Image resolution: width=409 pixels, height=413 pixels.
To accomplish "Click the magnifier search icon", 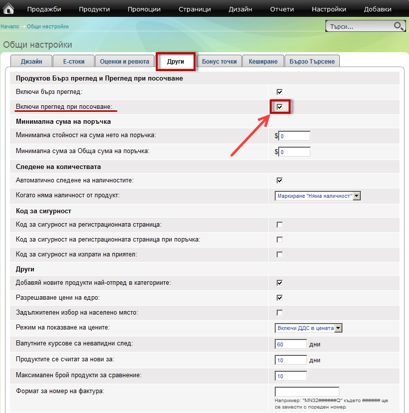I will [x=399, y=26].
